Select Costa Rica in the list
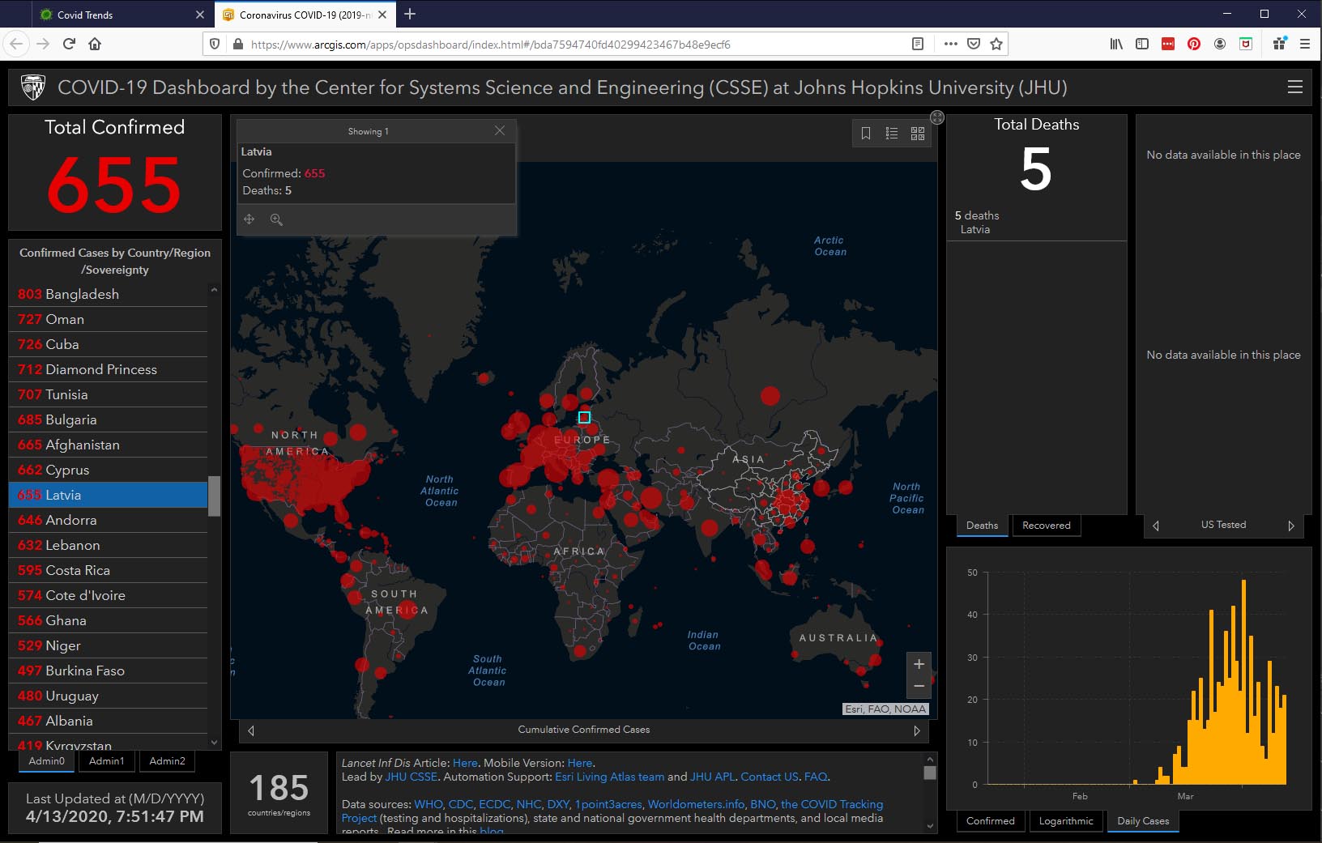1322x843 pixels. 109,570
